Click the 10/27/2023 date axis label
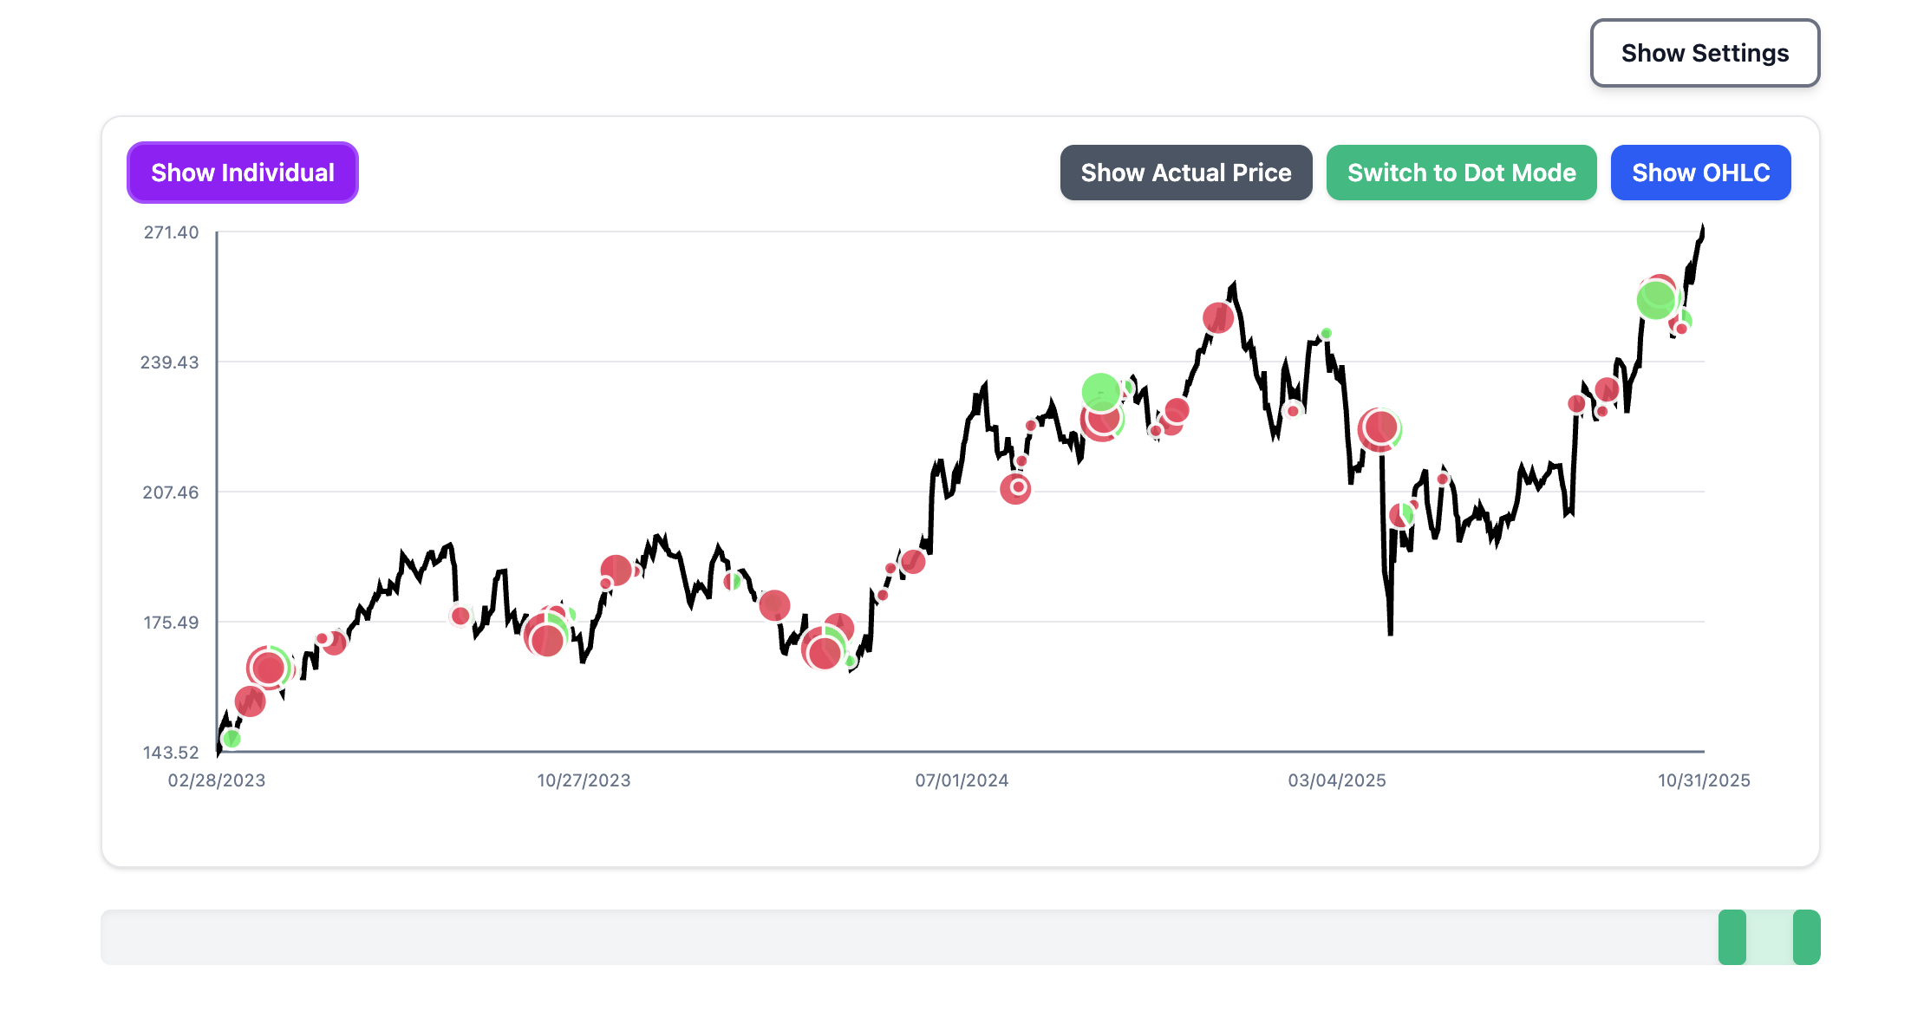Viewport: 1924px width, 1011px height. pyautogui.click(x=584, y=780)
